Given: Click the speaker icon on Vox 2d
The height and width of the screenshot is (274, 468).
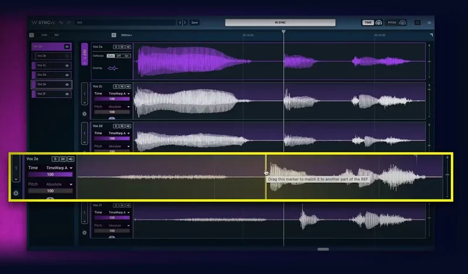Looking at the screenshot, I should pos(128,126).
